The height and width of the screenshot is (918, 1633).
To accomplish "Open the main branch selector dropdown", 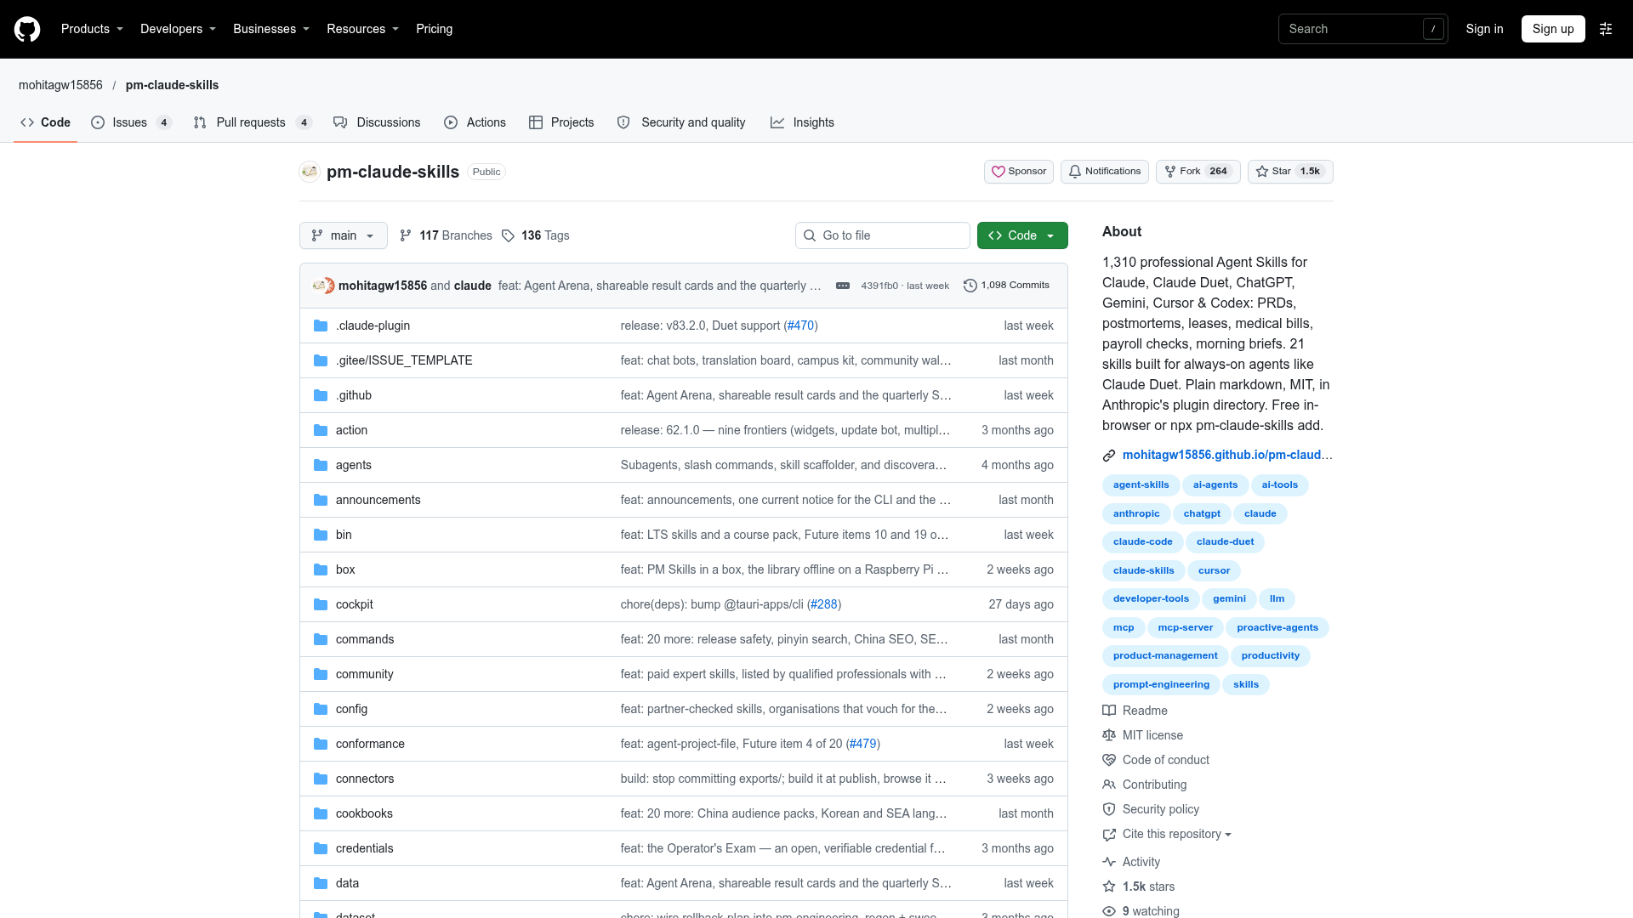I will [344, 235].
